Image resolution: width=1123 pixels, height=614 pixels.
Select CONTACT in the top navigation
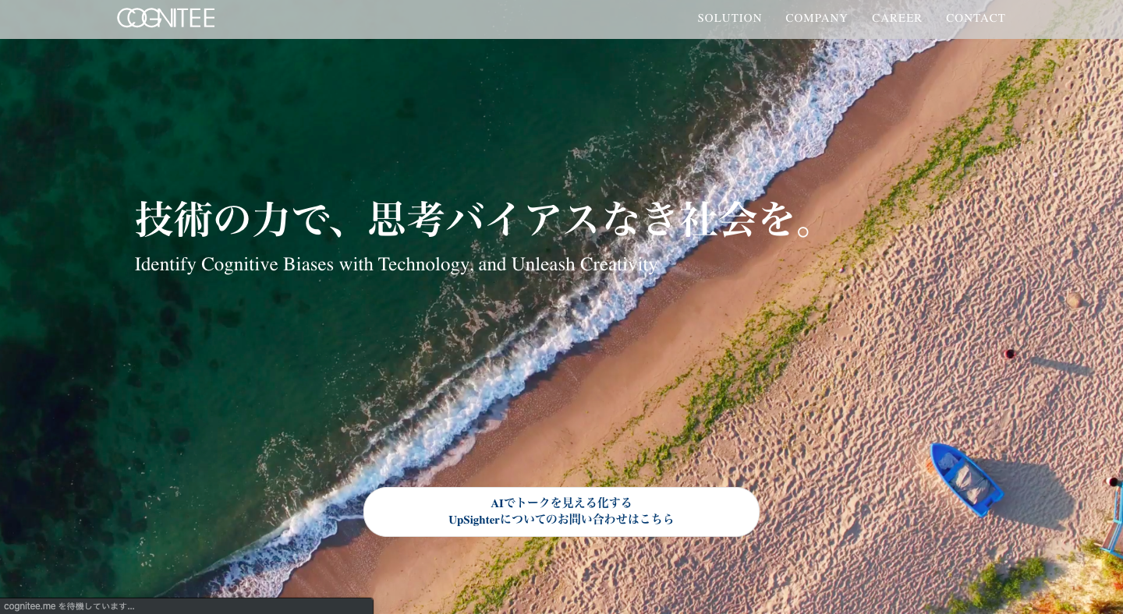click(975, 18)
